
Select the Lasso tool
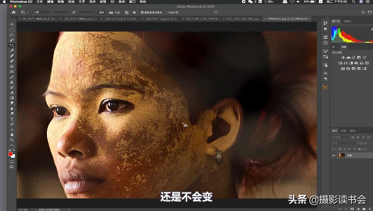[x=12, y=35]
